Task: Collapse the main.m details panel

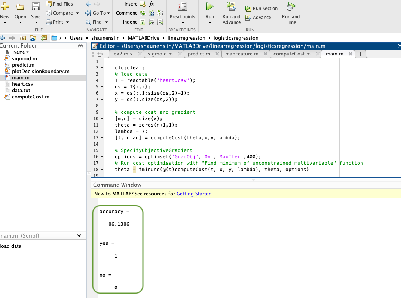Action: [x=79, y=235]
